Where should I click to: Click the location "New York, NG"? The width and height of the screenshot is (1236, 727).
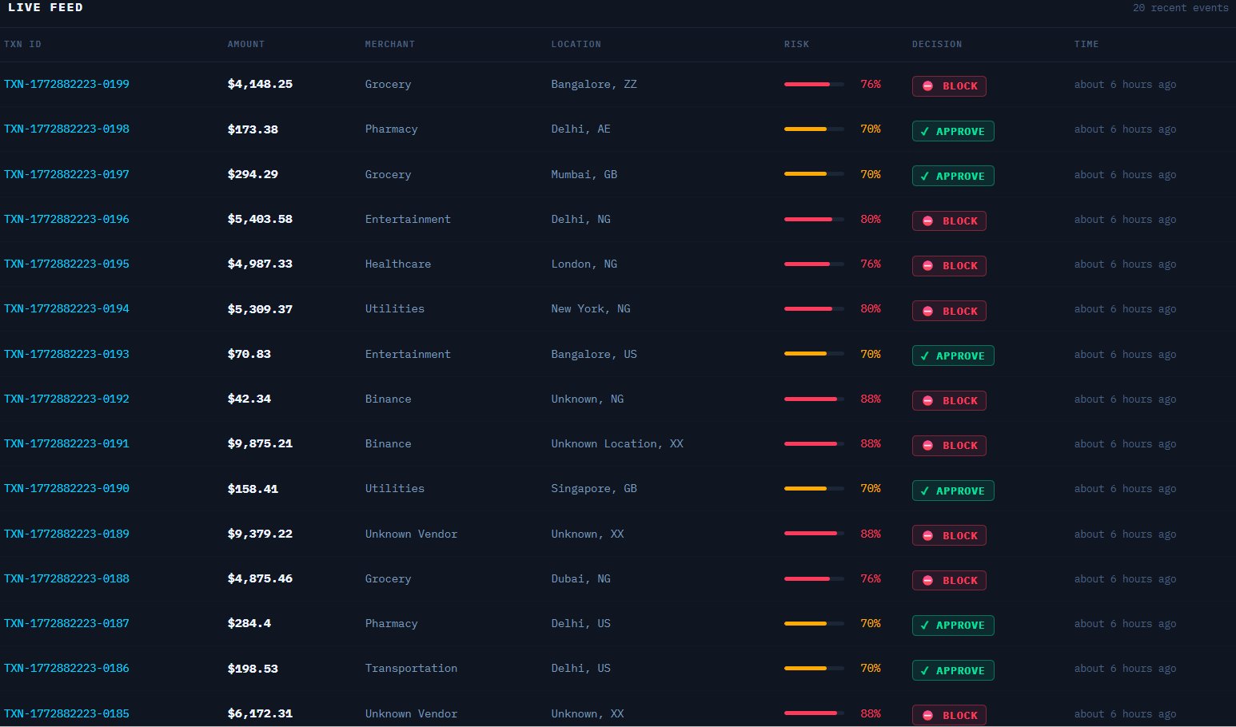click(x=591, y=308)
